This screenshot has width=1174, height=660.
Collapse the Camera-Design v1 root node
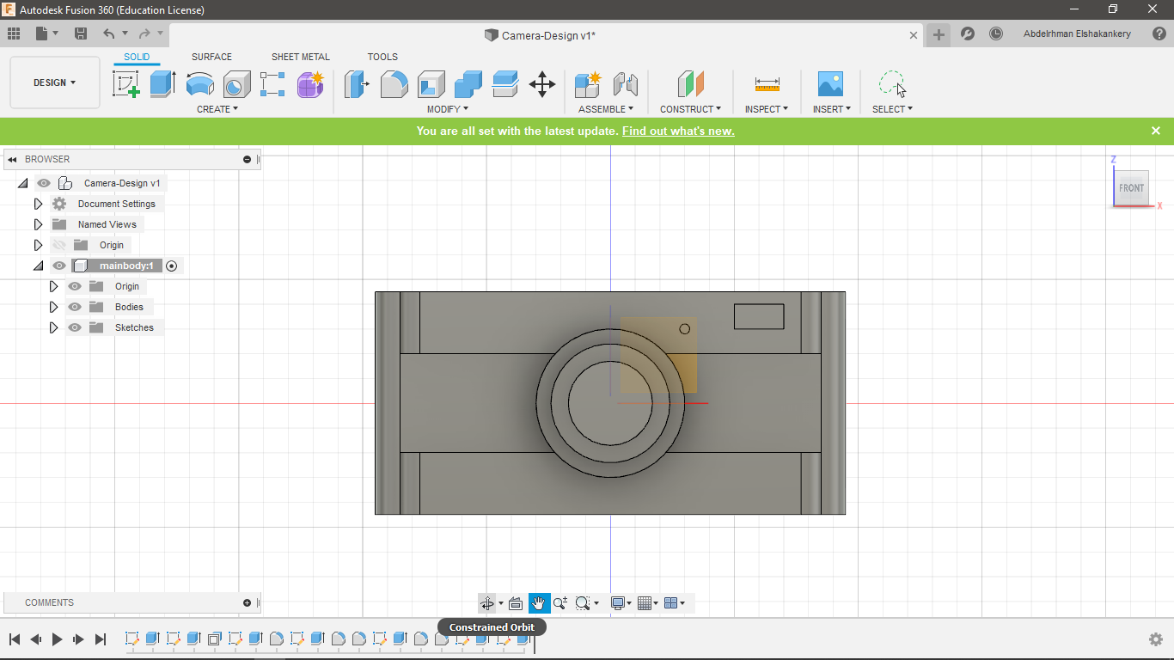pyautogui.click(x=22, y=183)
